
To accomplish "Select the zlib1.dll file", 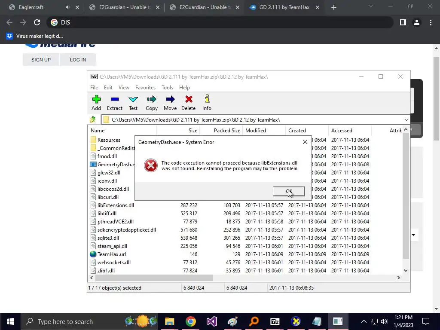I will tap(106, 271).
